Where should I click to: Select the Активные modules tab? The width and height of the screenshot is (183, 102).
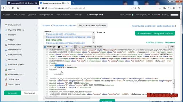coord(13,93)
